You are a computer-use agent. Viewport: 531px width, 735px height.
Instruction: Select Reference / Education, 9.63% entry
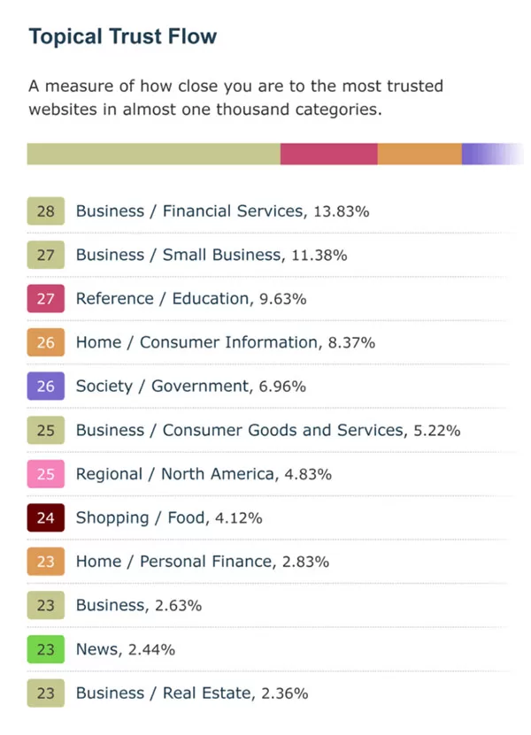pyautogui.click(x=191, y=299)
